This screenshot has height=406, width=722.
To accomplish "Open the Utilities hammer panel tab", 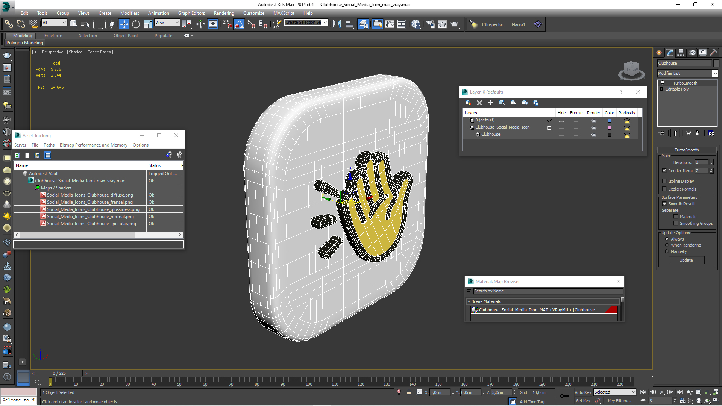I will [714, 53].
